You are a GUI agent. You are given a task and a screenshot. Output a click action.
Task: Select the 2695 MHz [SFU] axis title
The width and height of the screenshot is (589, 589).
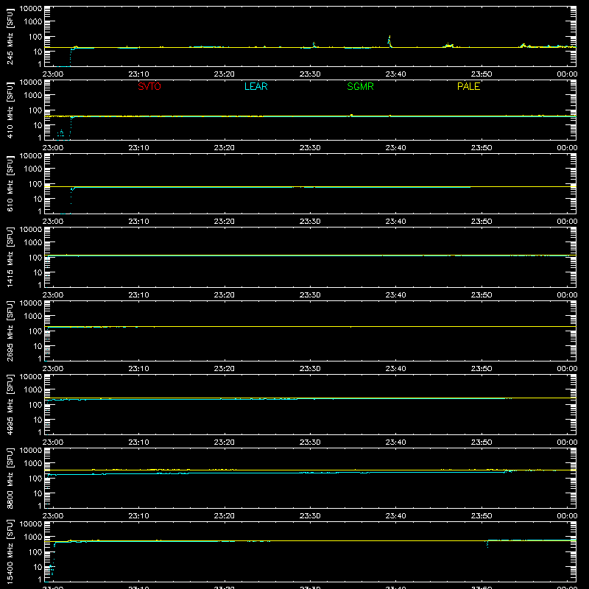(10, 331)
